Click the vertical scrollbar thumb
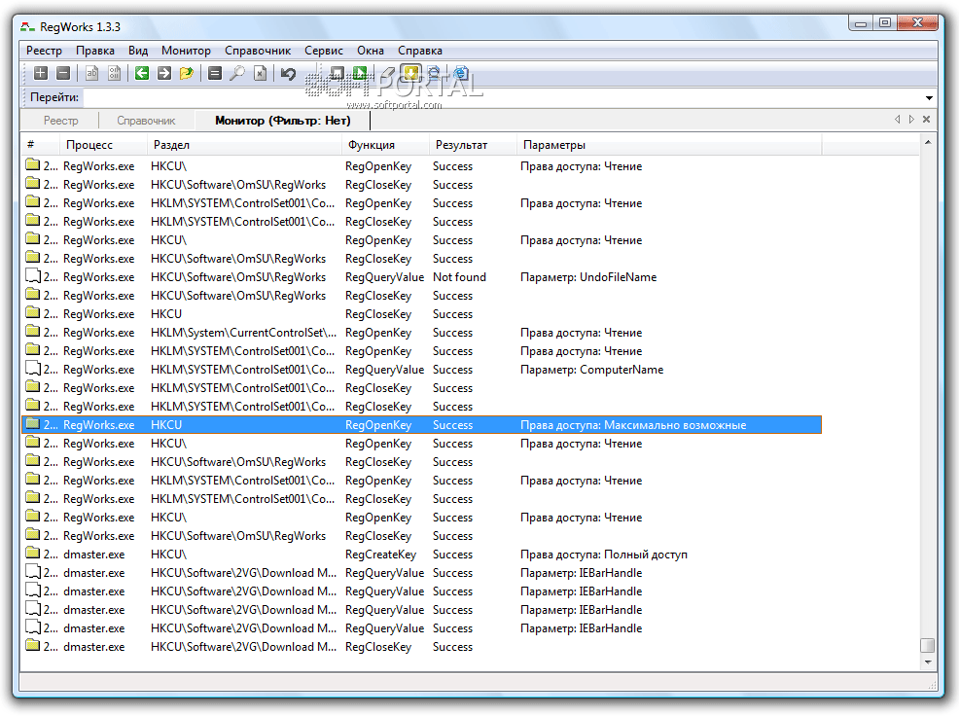 928,646
